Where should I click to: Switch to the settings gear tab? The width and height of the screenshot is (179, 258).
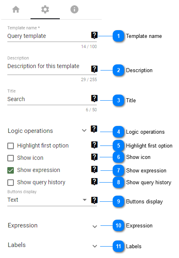[45, 9]
